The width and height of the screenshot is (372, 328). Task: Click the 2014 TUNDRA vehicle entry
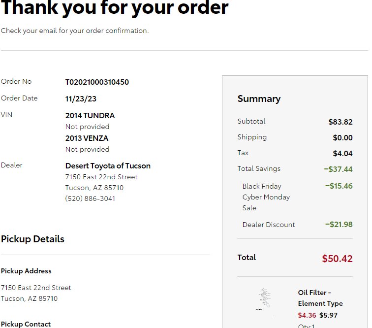[x=90, y=116]
